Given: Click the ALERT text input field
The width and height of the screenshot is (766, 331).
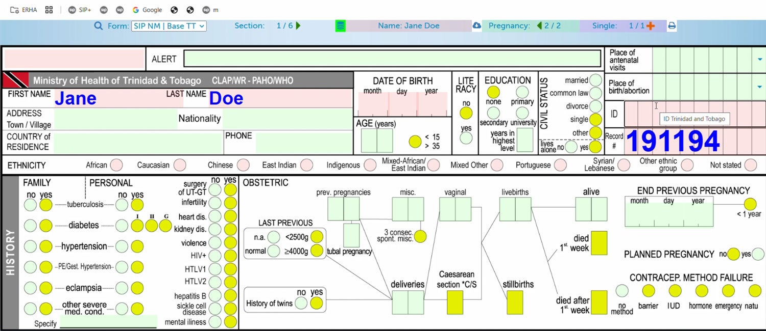Looking at the screenshot, I should coord(392,59).
